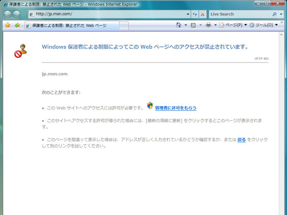Click the red Stop button
The width and height of the screenshot is (287, 215).
tap(203, 14)
